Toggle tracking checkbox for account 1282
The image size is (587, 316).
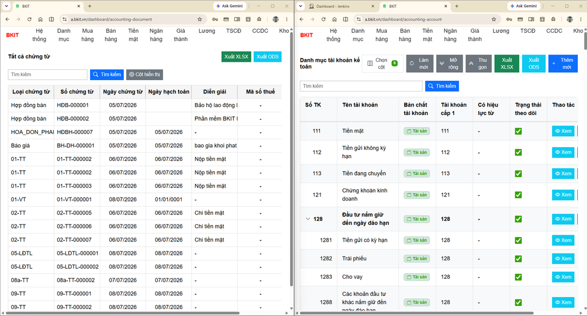518,259
